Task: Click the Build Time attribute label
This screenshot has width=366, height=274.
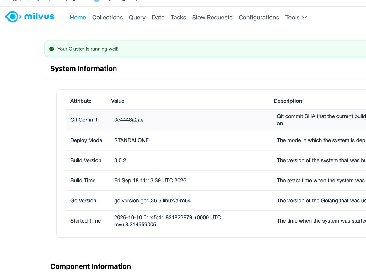Action: pos(83,180)
